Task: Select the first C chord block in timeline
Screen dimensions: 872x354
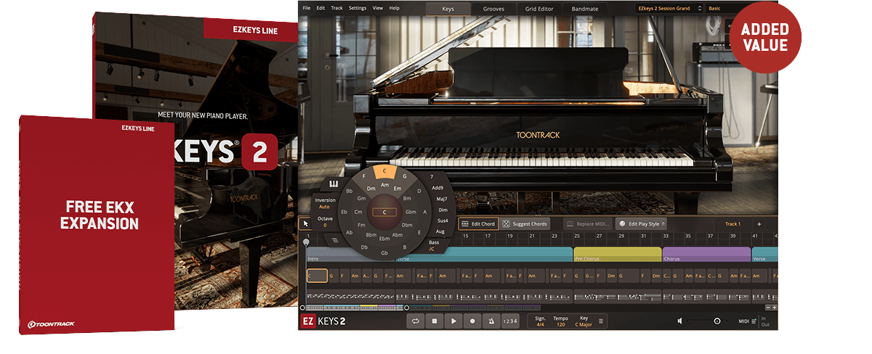Action: (x=317, y=276)
